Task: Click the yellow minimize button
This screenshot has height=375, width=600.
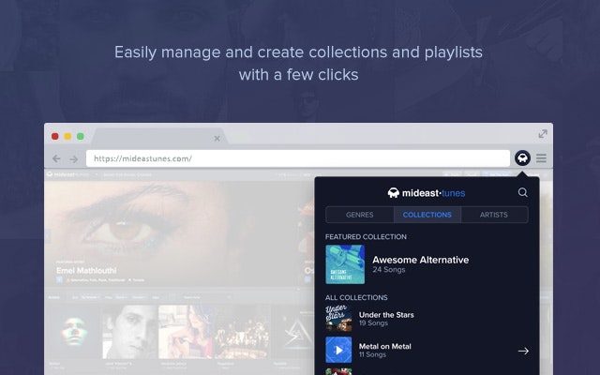Action: pos(67,136)
